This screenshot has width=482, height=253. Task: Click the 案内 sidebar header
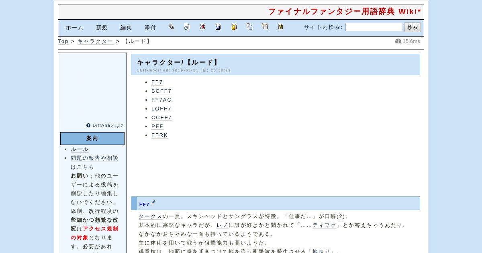point(92,139)
